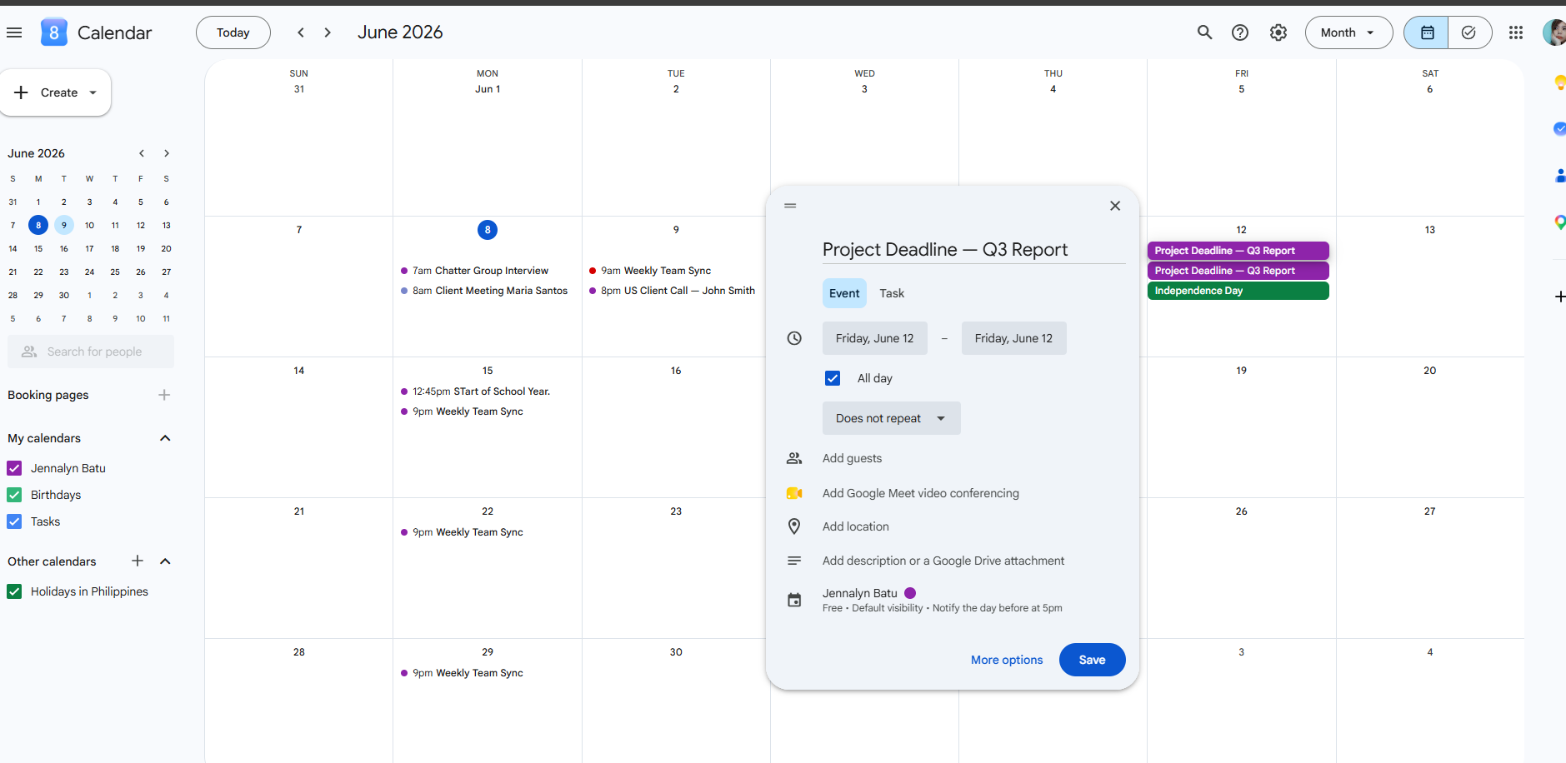1566x763 pixels.
Task: Click the Today button
Action: (x=233, y=32)
